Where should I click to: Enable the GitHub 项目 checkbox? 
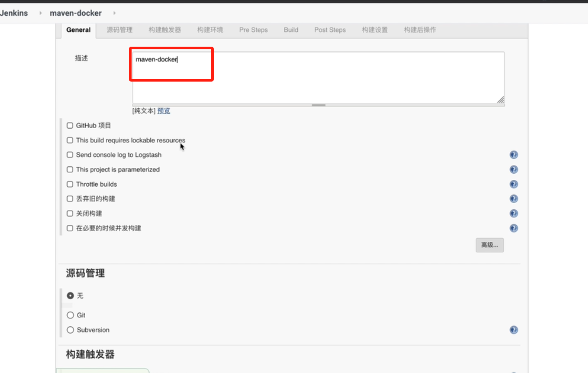click(70, 126)
